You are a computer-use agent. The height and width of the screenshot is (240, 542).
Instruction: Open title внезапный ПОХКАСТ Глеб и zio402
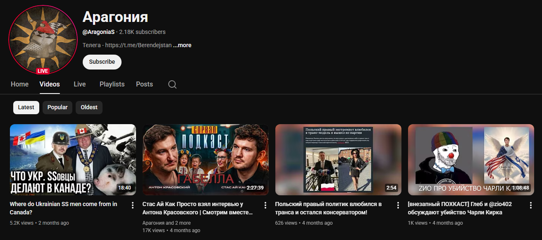pos(460,208)
